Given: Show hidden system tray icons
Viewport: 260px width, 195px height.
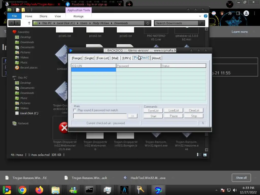Looking at the screenshot, I should [x=216, y=190].
